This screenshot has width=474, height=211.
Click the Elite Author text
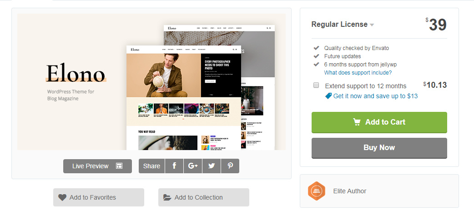pos(350,191)
